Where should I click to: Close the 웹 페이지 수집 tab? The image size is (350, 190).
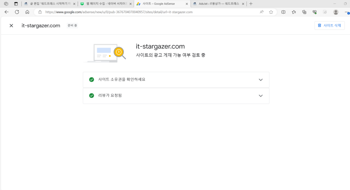pyautogui.click(x=131, y=4)
